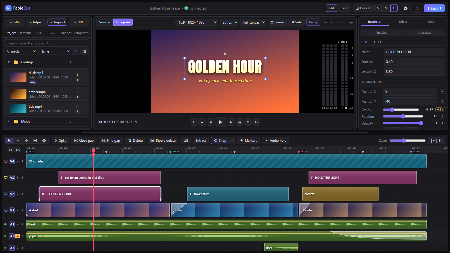The height and width of the screenshot is (253, 450).
Task: Switch to Color workspace
Action: (344, 8)
